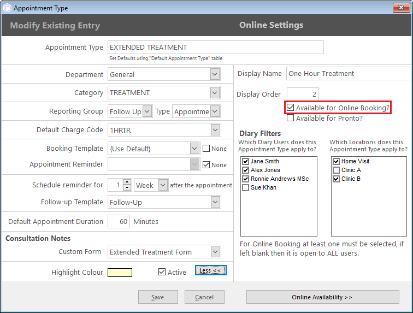Viewport: 413px width, 313px height.
Task: Uncheck Ronnie Andrews MSc diary user
Action: pyautogui.click(x=245, y=179)
